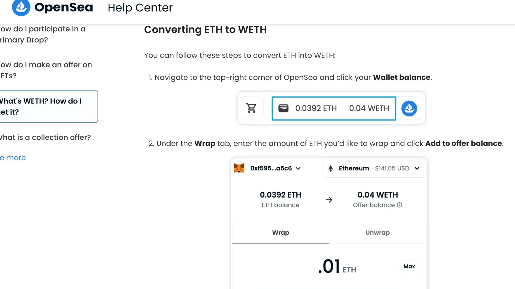Click the wallet card icon beside ETH balance
This screenshot has height=289, width=515.
tap(284, 108)
